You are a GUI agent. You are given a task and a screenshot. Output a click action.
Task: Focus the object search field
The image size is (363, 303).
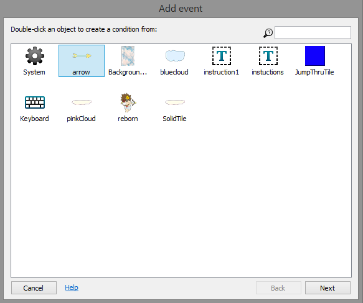(x=313, y=32)
